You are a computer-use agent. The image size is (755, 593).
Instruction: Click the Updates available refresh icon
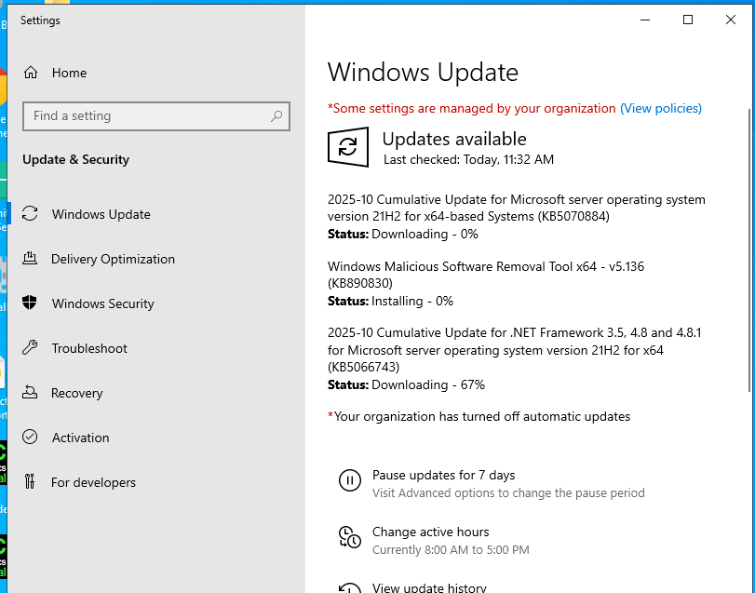pyautogui.click(x=347, y=147)
